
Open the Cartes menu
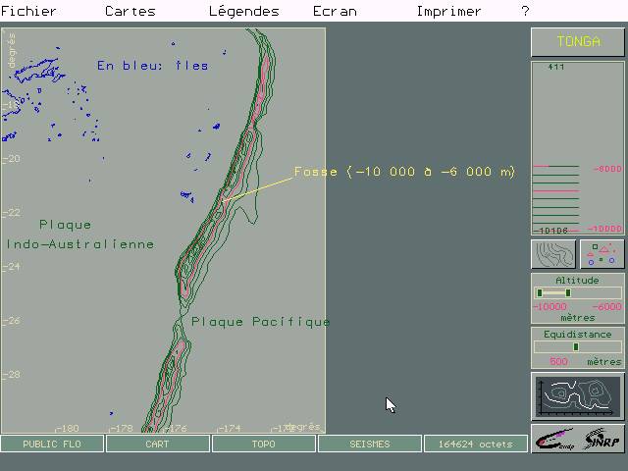[x=130, y=12]
